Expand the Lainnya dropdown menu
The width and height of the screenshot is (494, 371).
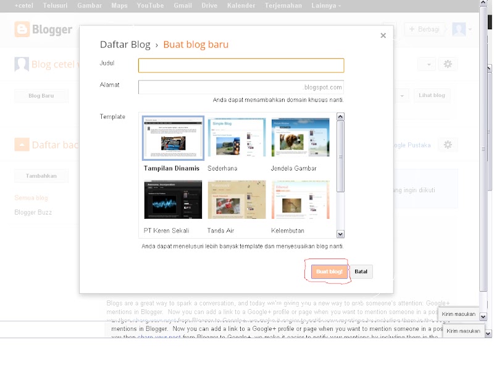point(326,6)
